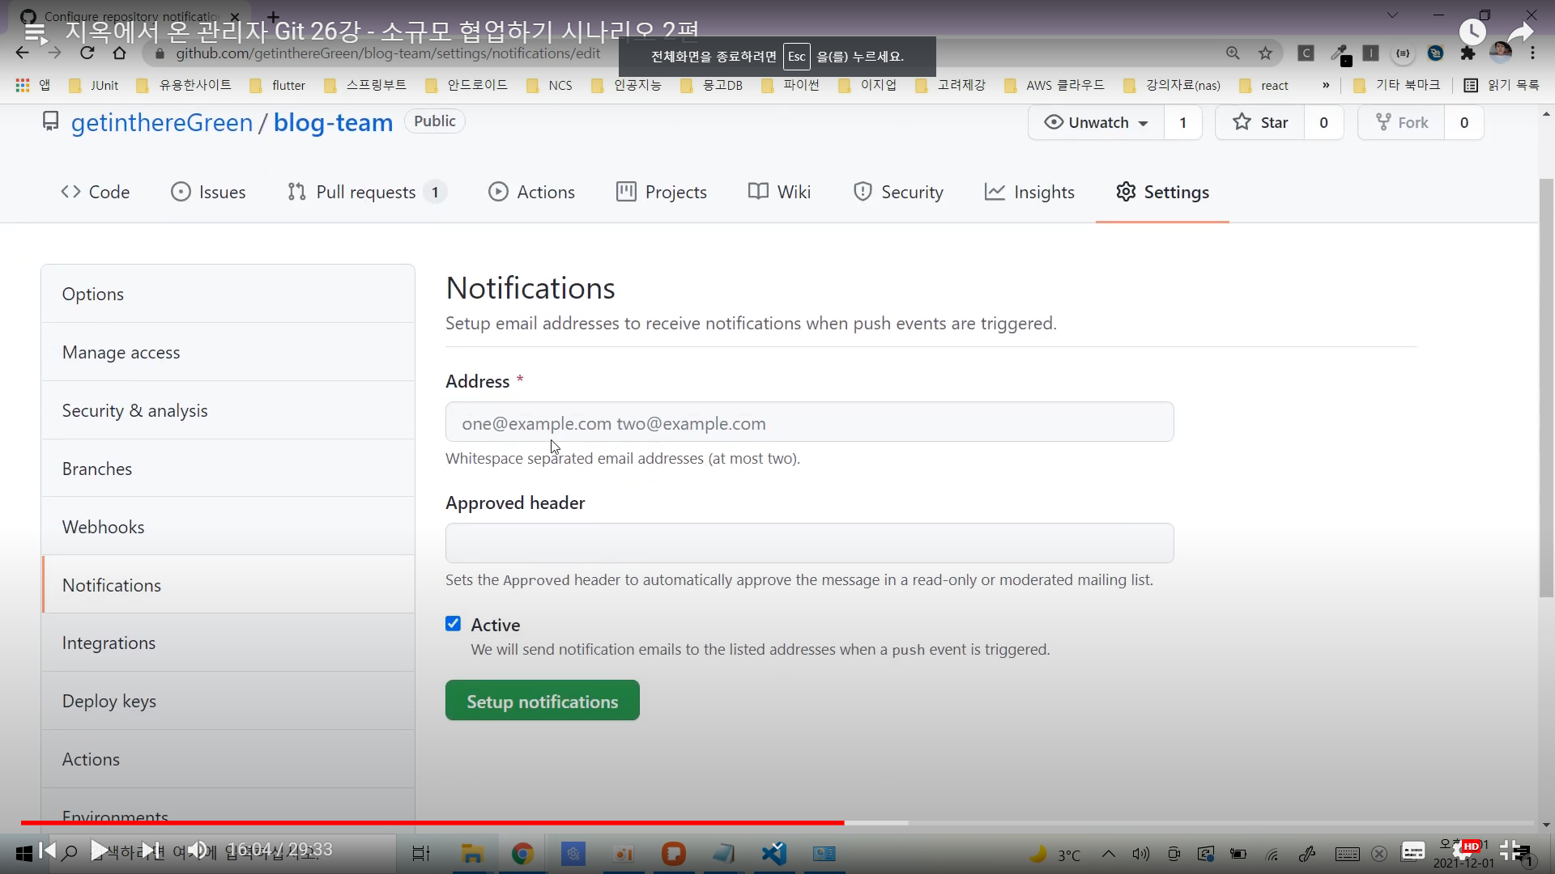Open the reading list icon

[x=1471, y=85]
